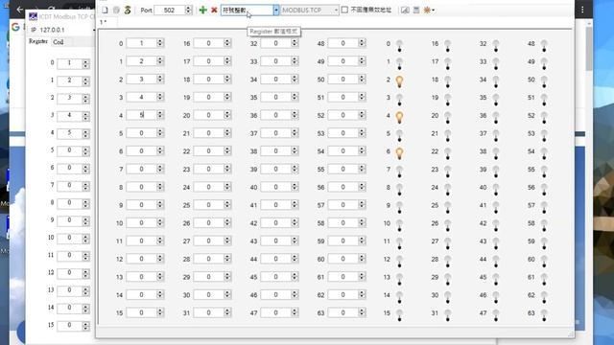The height and width of the screenshot is (345, 614).
Task: Click the orange sun-shaped toolbar icon
Action: click(x=427, y=11)
